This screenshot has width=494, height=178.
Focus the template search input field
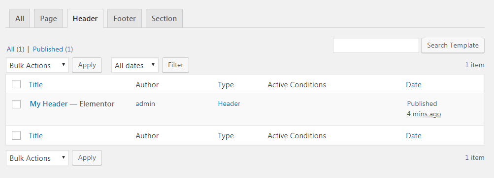coord(376,46)
